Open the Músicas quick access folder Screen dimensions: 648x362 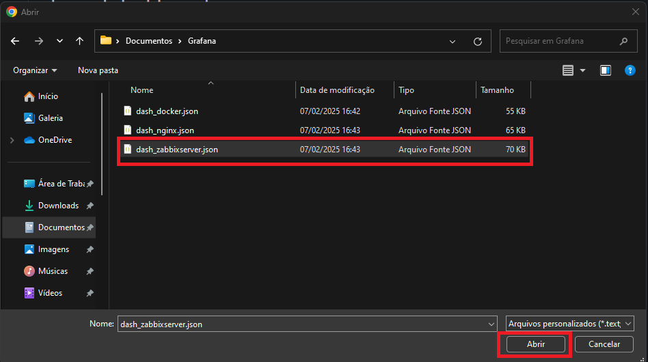(53, 271)
